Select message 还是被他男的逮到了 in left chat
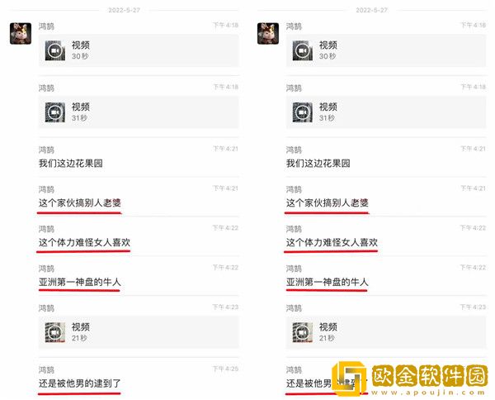The image size is (495, 400). coord(79,383)
